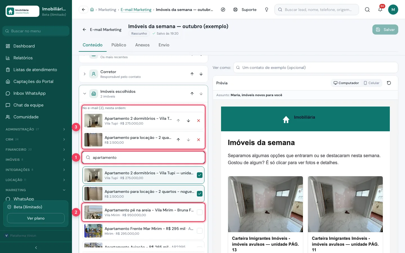
Task: Open the Público tab
Action: [x=119, y=45]
